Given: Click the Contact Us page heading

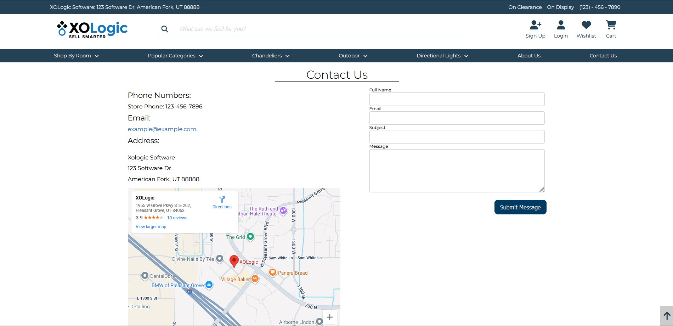Looking at the screenshot, I should point(337,75).
